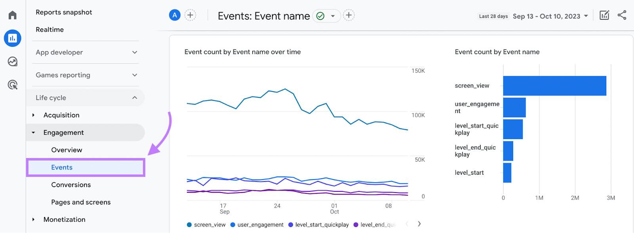Screen dimensions: 634x233
Task: Open the customize report pencil icon
Action: 604,15
